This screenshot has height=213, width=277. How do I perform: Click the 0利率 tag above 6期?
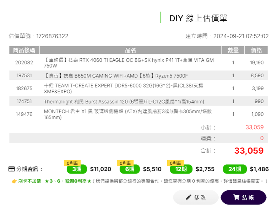[125, 163]
